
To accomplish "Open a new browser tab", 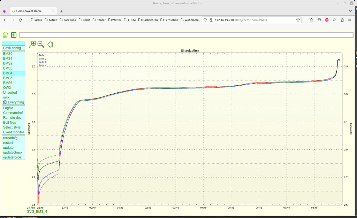I will tap(61, 11).
